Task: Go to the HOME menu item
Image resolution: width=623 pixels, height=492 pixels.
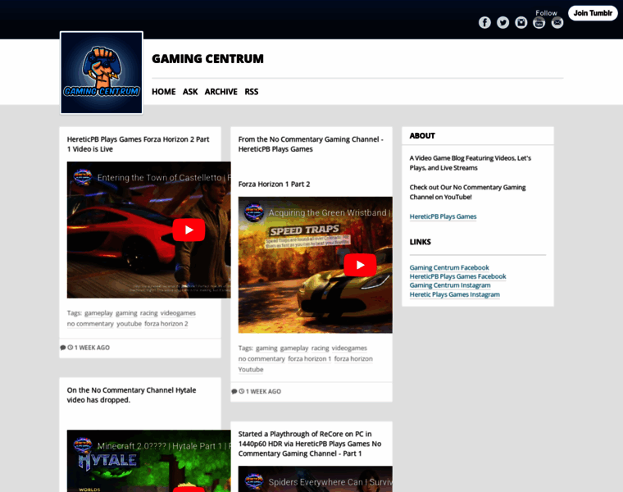Action: click(x=164, y=92)
